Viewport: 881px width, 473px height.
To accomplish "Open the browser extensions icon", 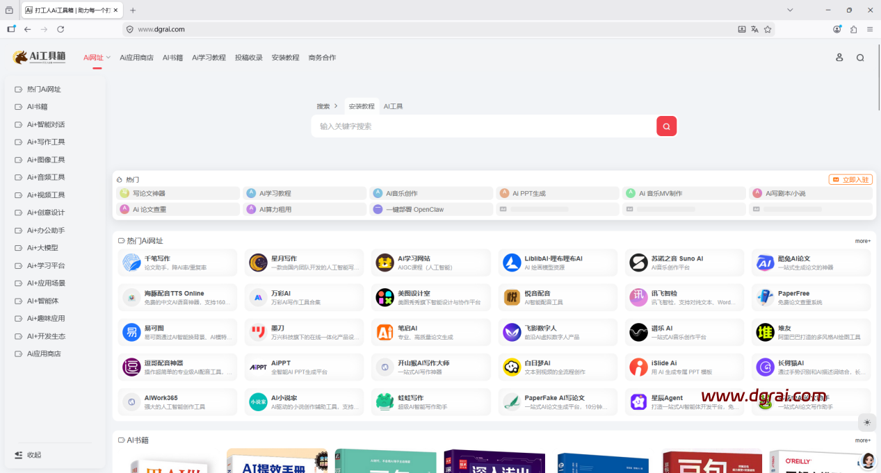I will point(854,29).
